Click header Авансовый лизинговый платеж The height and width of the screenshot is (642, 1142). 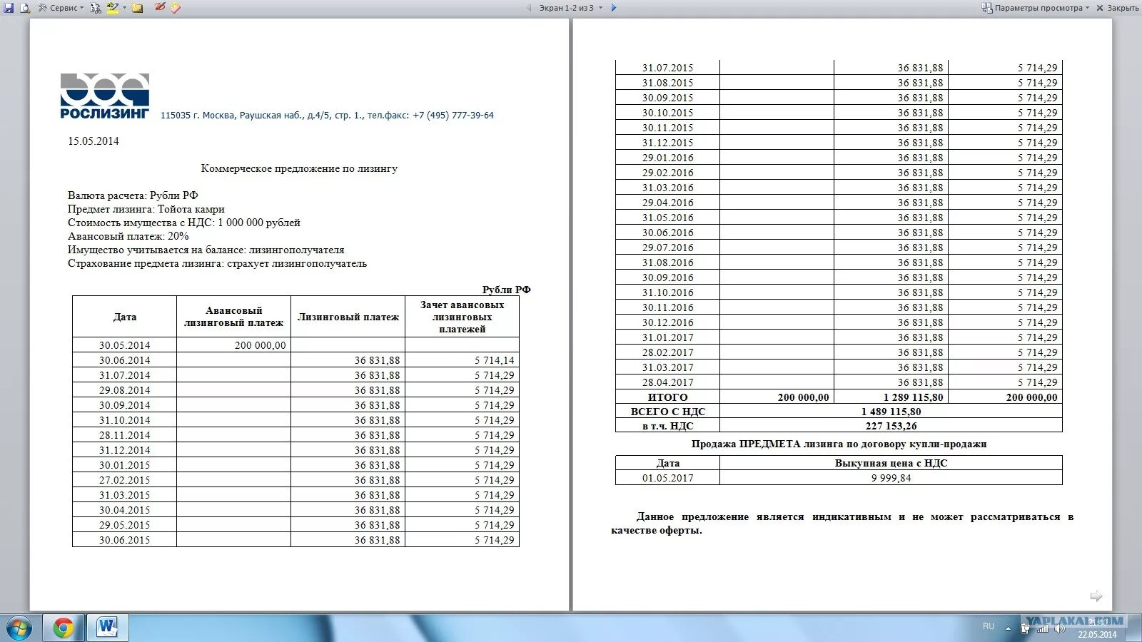click(x=234, y=317)
